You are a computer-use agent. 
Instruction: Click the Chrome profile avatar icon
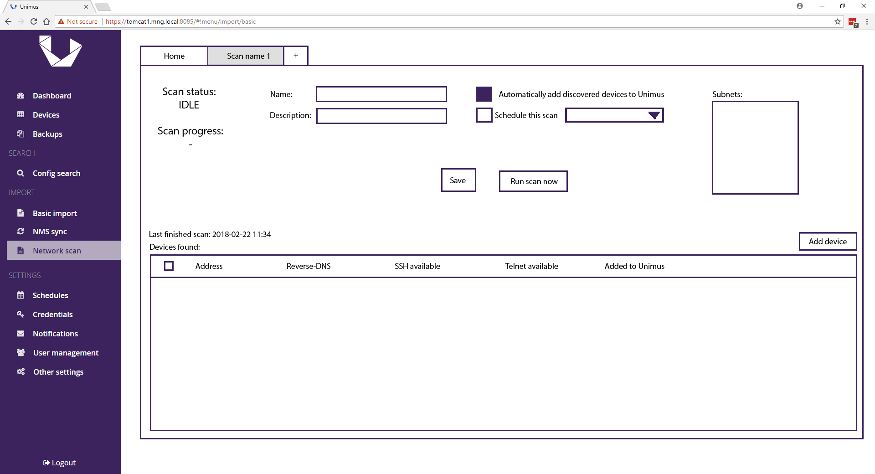point(800,6)
